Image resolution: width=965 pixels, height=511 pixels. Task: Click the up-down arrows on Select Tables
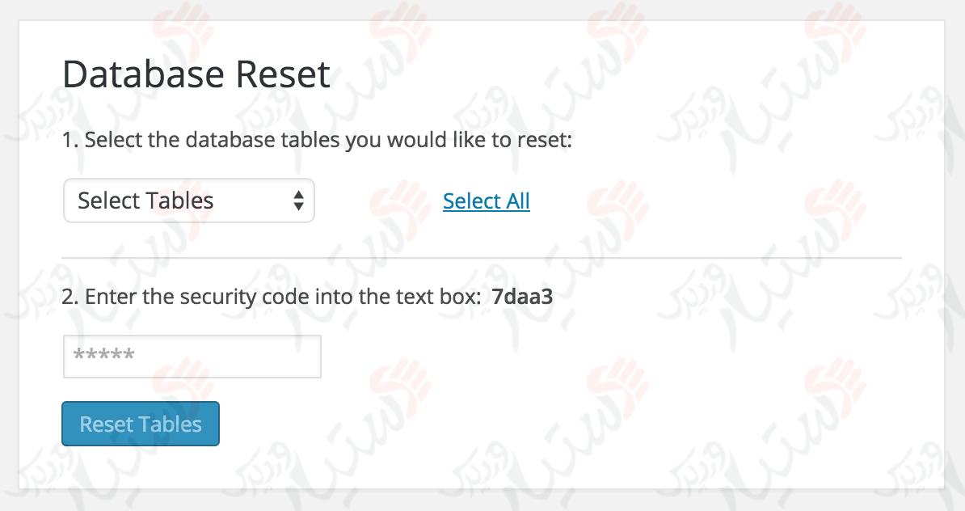point(299,200)
